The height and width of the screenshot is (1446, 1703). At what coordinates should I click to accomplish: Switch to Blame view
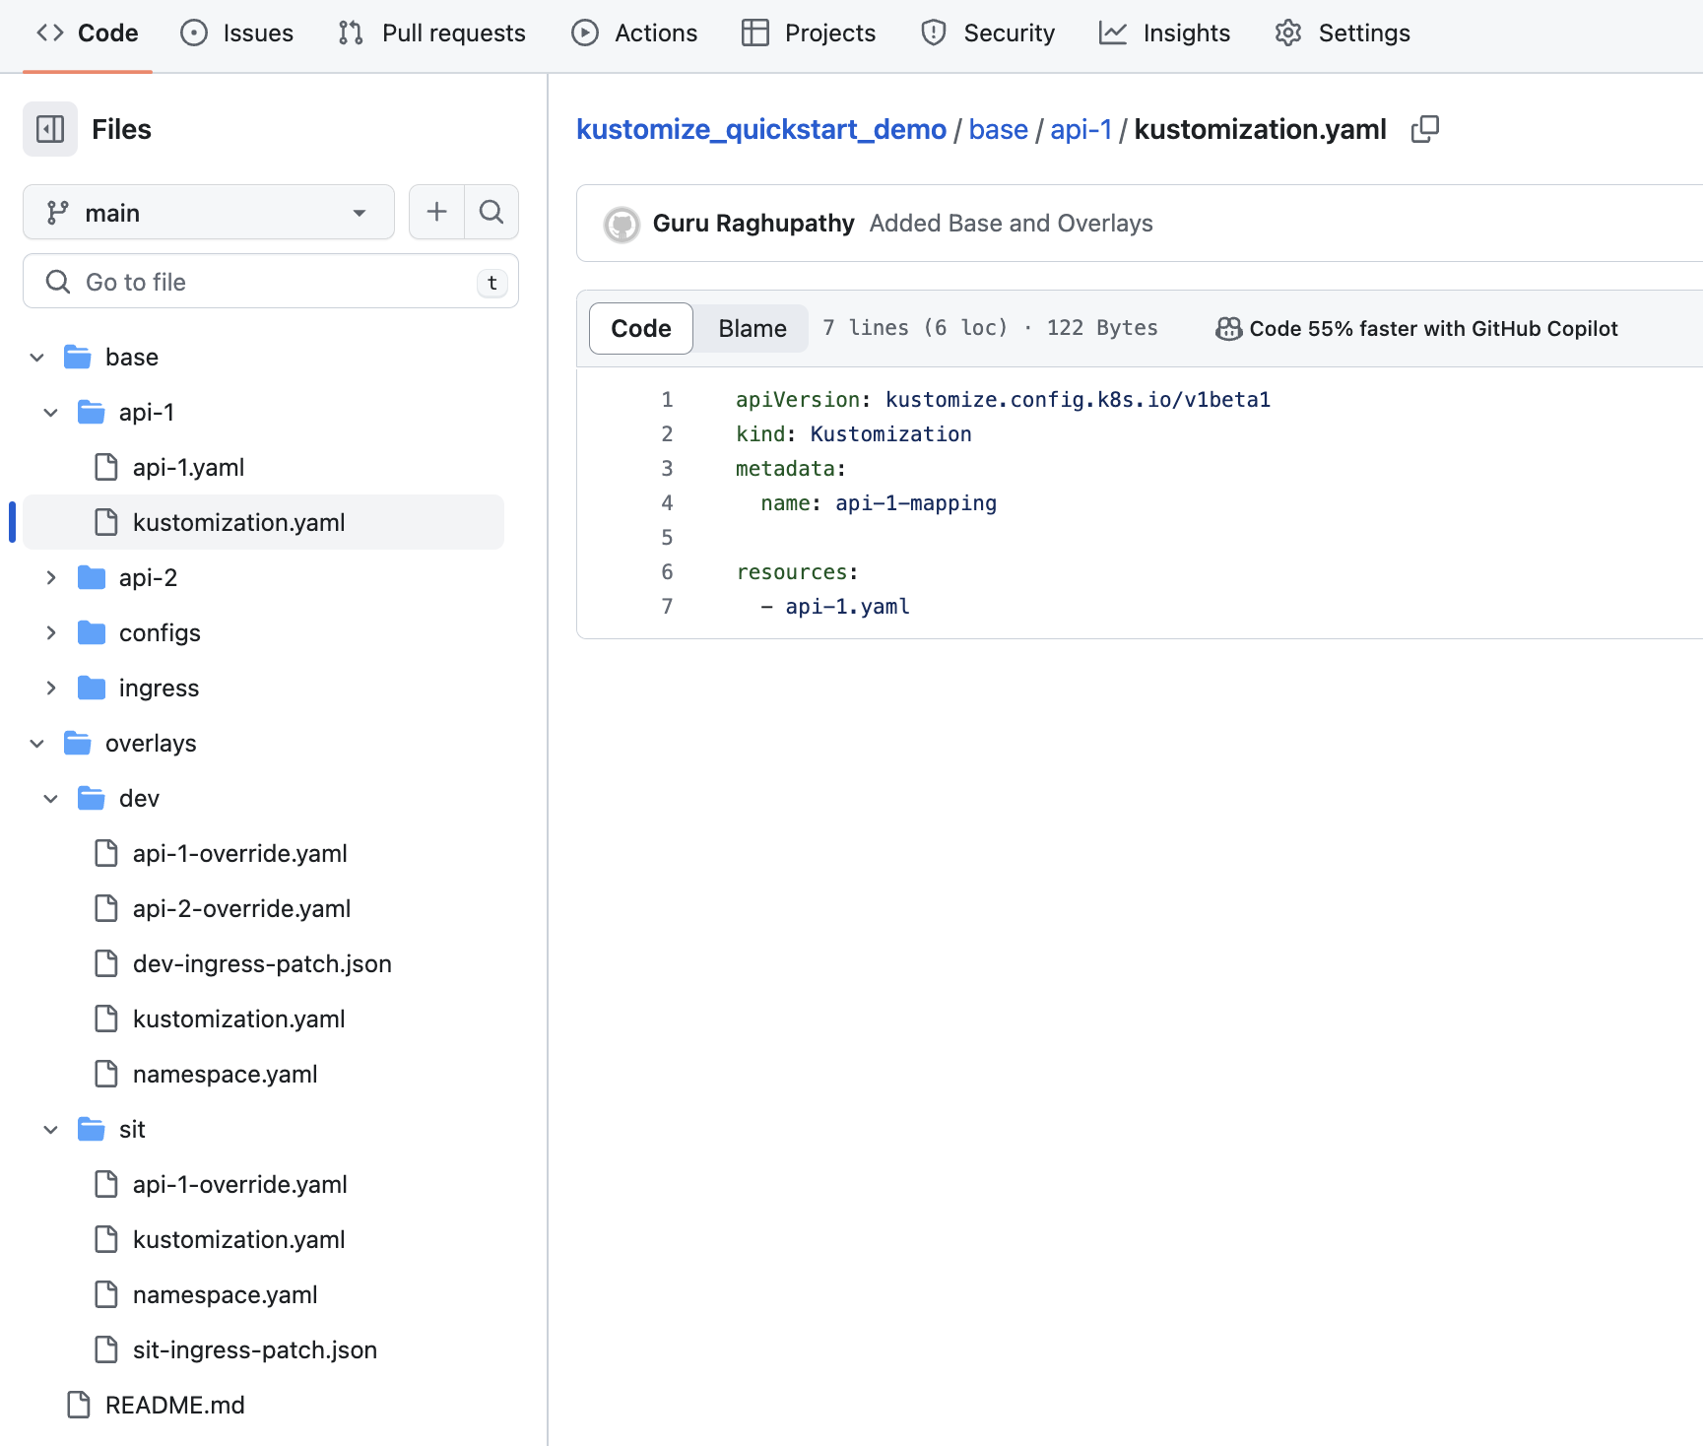click(752, 329)
